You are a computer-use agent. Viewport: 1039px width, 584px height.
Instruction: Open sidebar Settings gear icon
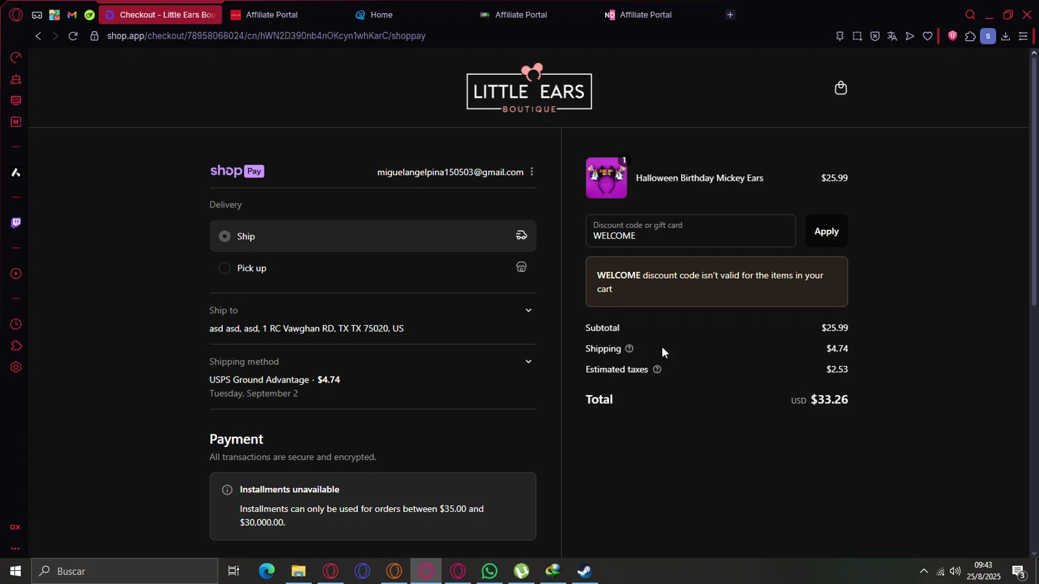click(x=15, y=367)
